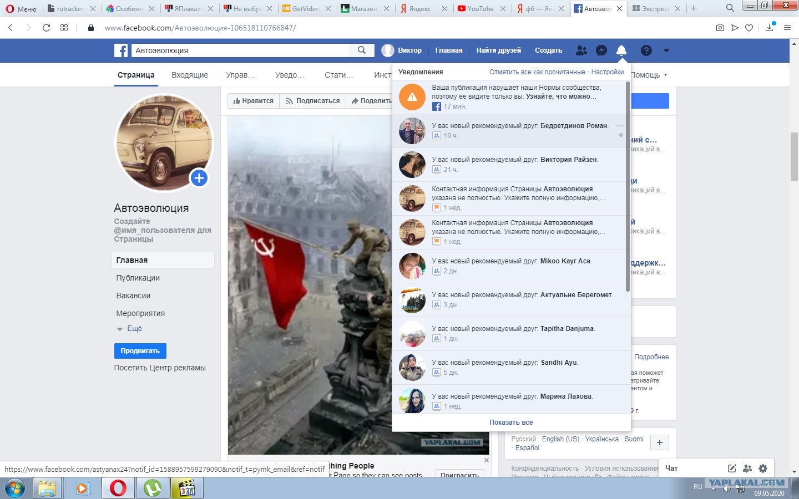Screen dimensions: 799x499
Task: Click Найти друзей in header
Action: (x=499, y=50)
